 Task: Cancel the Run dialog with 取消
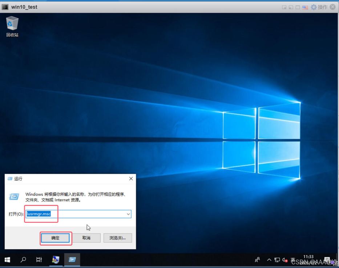(86, 238)
